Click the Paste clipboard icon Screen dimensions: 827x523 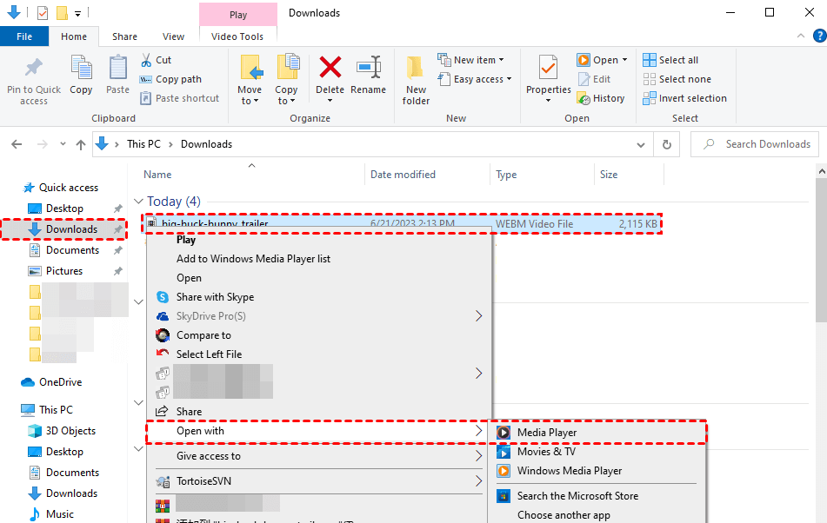point(117,68)
